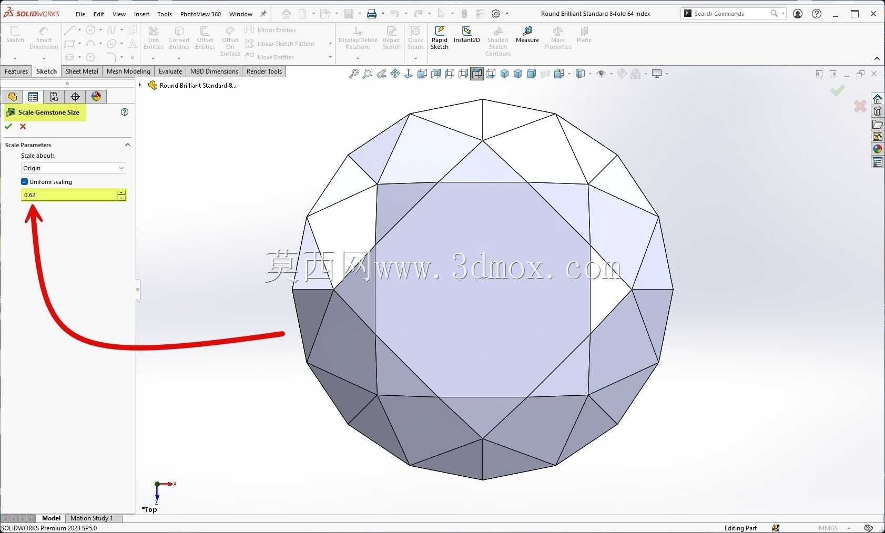Open Linear Sketch Pattern dropdown arrow
Screen dimensions: 885x533
click(330, 44)
